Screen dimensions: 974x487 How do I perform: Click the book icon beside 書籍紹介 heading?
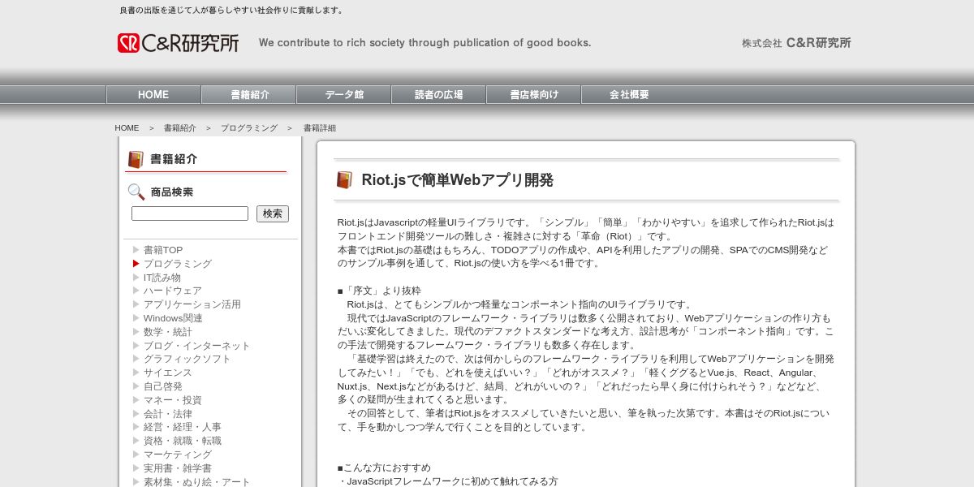point(136,159)
